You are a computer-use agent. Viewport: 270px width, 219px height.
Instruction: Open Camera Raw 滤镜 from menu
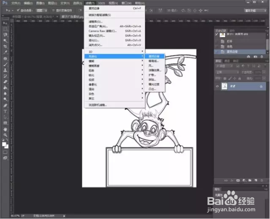coord(114,31)
